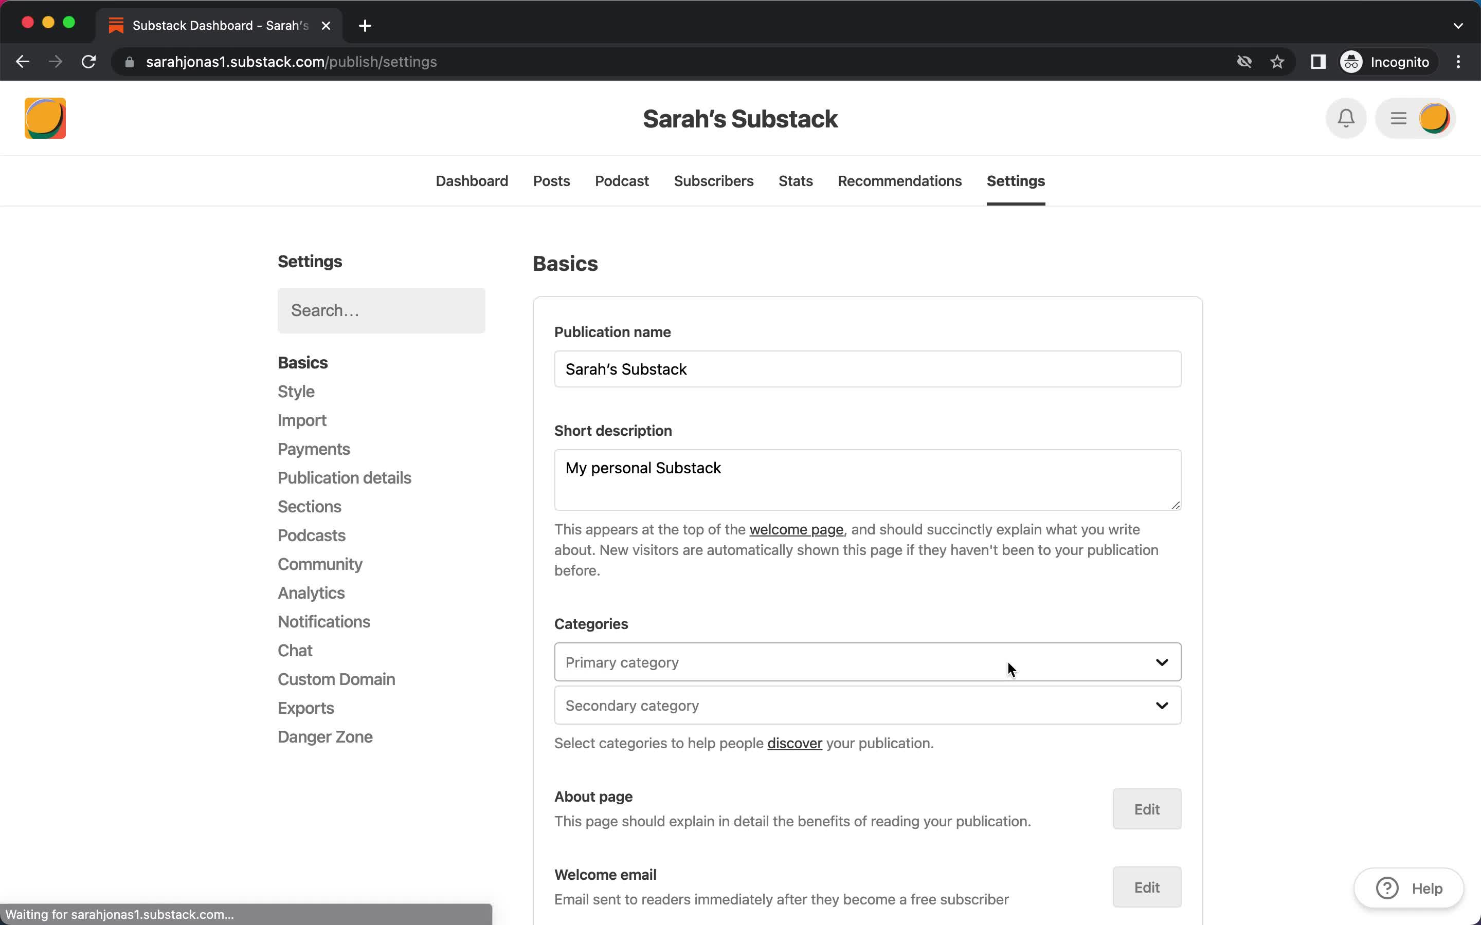
Task: Click the Substack logo icon top-left
Action: [x=45, y=117]
